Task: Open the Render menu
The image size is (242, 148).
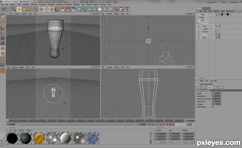Action: (x=89, y=4)
